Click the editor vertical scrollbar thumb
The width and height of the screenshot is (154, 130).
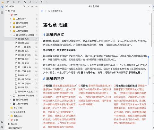click(x=151, y=30)
